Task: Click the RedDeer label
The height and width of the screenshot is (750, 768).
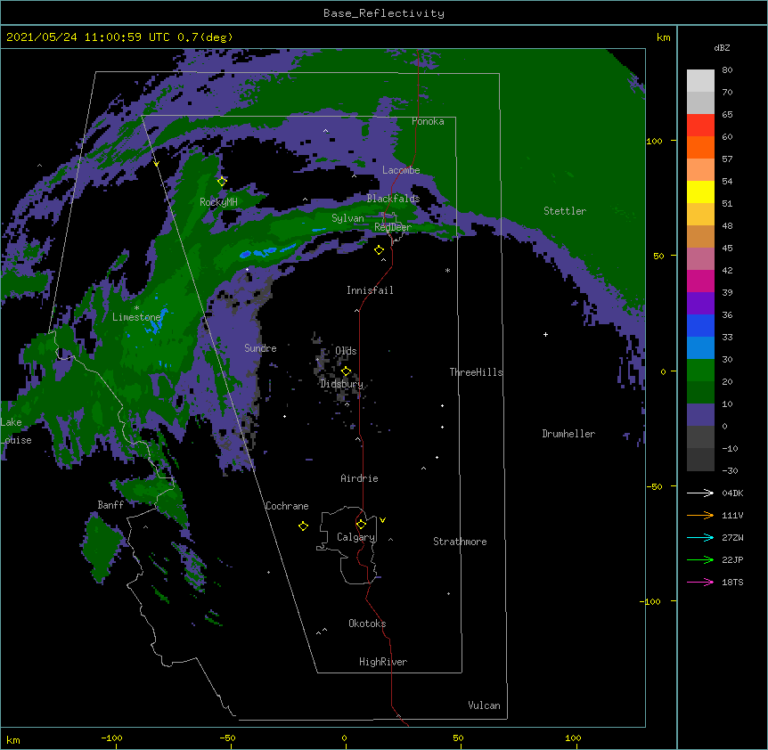Action: point(393,227)
